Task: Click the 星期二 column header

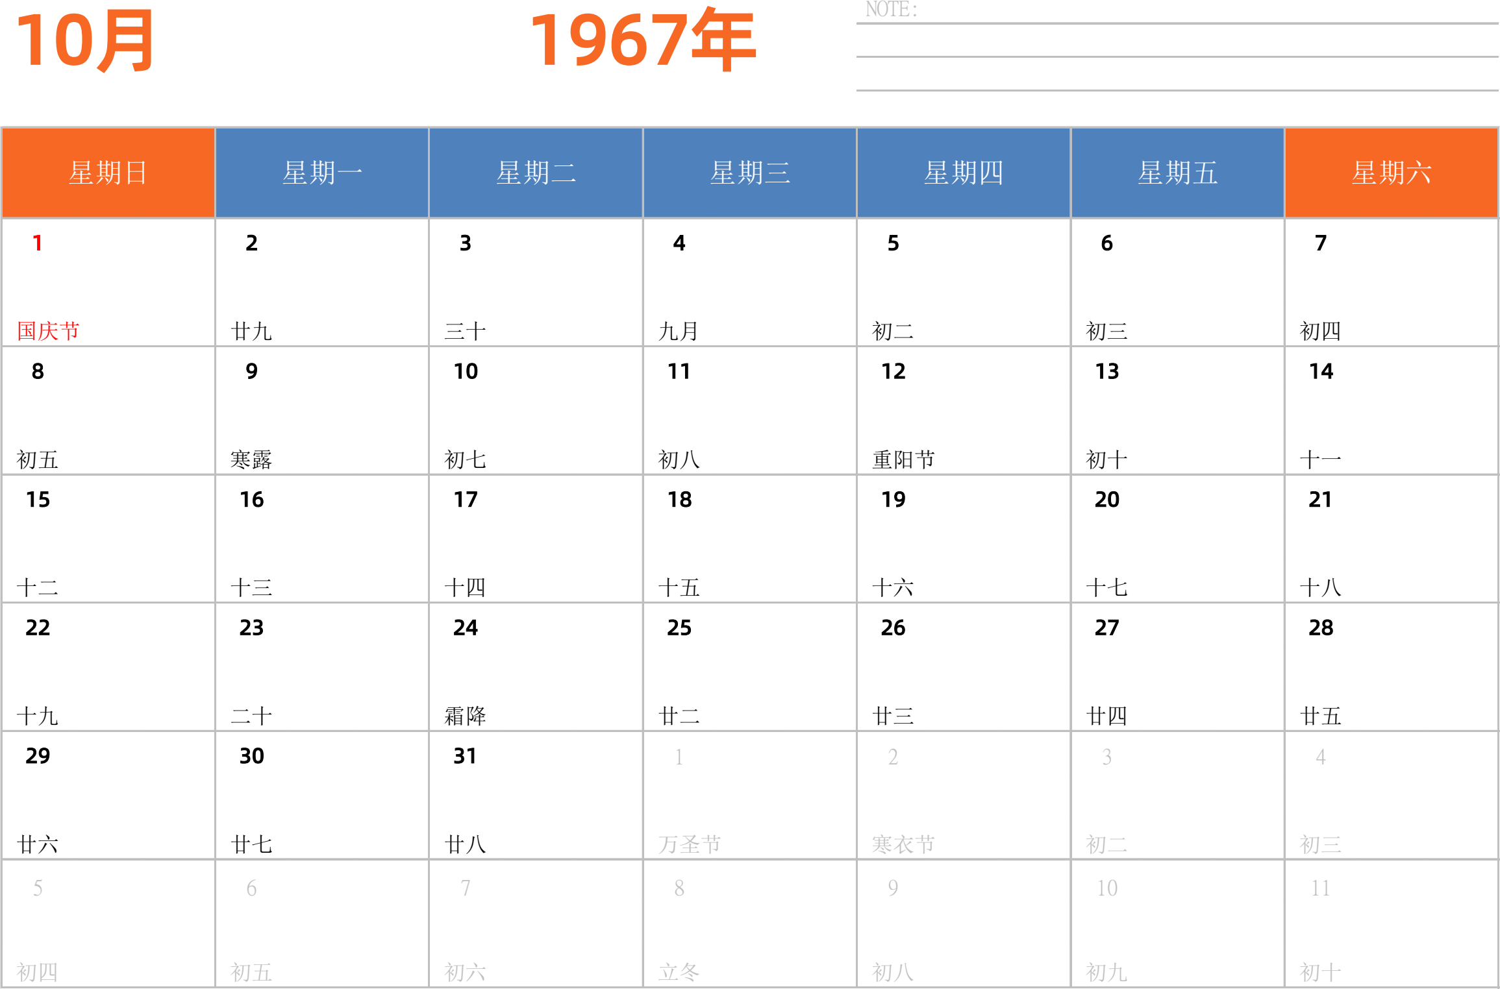Action: pyautogui.click(x=536, y=173)
